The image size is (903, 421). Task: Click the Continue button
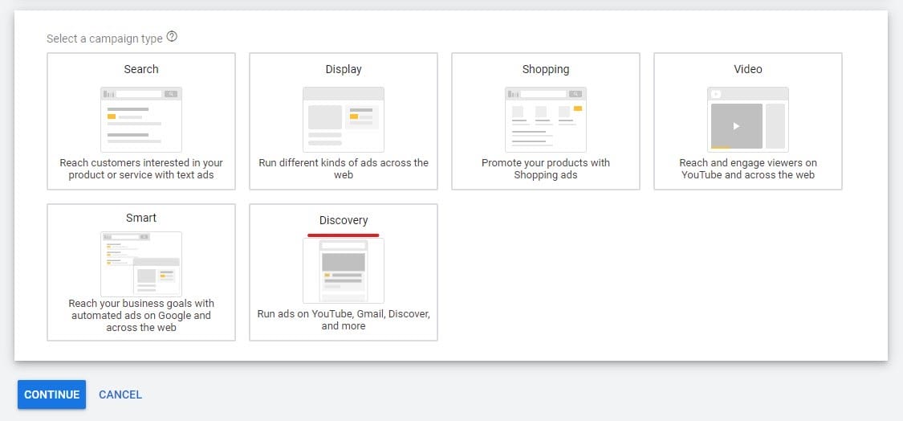click(52, 394)
